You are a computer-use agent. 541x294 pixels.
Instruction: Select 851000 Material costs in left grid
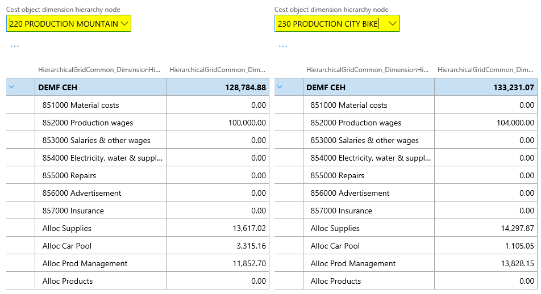(x=81, y=105)
